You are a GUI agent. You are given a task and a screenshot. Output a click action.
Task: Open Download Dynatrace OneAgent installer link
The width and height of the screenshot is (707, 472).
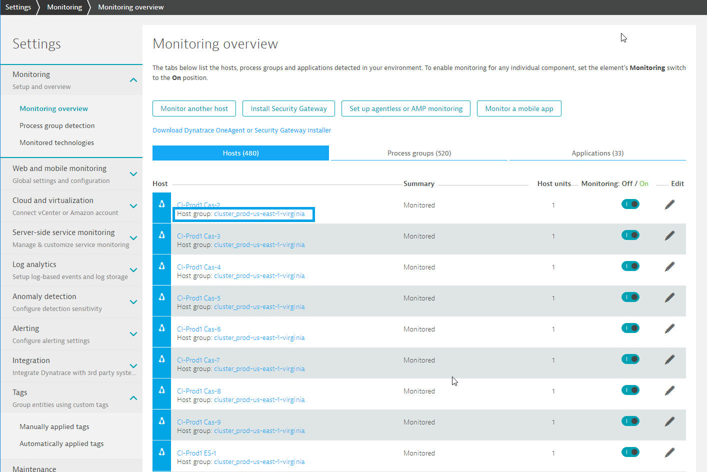coord(241,130)
